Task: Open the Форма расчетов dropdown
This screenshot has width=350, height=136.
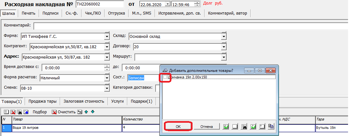Action: (107, 78)
